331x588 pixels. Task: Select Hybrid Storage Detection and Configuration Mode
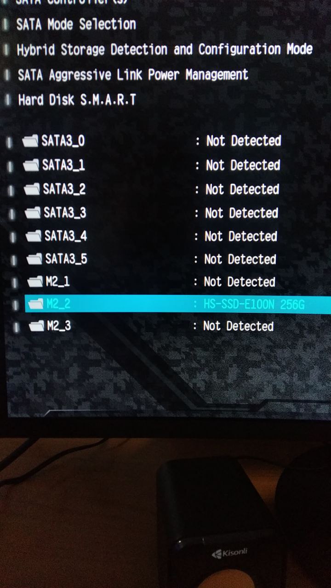(165, 50)
